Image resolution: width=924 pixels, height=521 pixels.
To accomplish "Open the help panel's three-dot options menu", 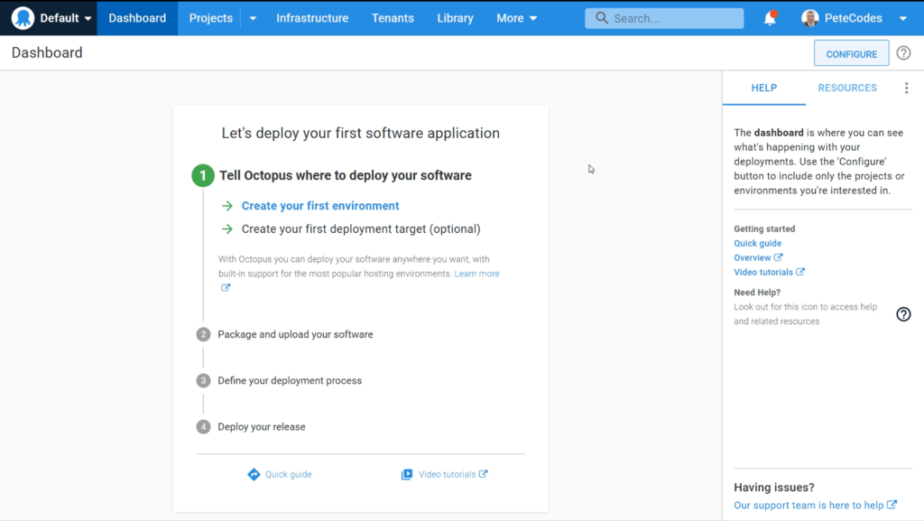I will (x=906, y=88).
